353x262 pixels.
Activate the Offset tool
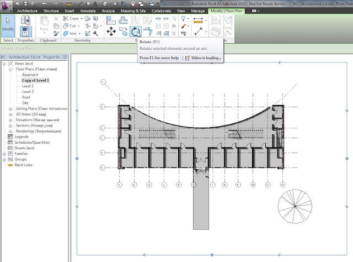[x=123, y=20]
